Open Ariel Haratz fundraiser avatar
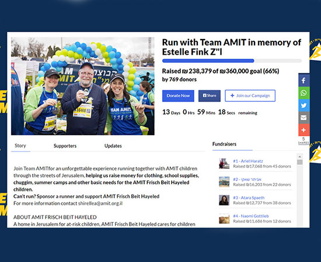This screenshot has height=262, width=321. pos(224,164)
